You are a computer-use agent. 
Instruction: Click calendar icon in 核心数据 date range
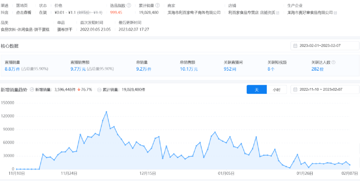[295, 46]
